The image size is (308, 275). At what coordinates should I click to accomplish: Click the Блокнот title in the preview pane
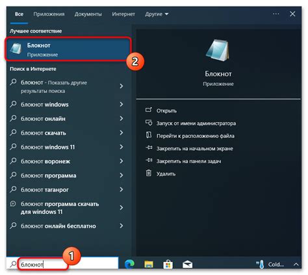[218, 74]
